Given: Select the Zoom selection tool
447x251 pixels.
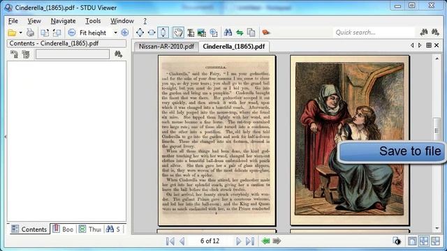Looking at the screenshot, I should [214, 33].
